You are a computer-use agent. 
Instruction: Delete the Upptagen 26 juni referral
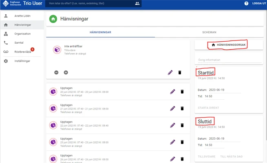coord(182,159)
